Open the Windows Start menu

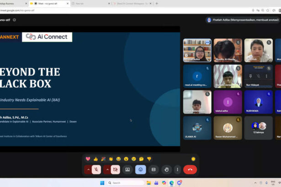coord(102,183)
